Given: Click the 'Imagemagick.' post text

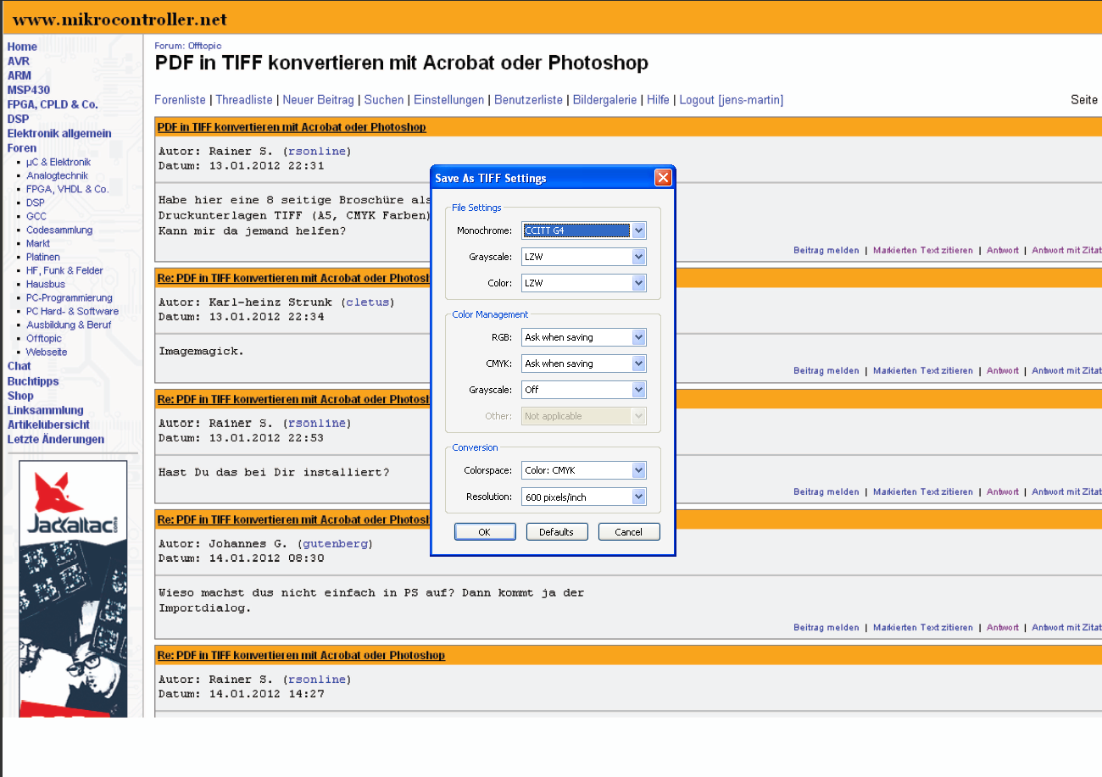Looking at the screenshot, I should [x=201, y=351].
